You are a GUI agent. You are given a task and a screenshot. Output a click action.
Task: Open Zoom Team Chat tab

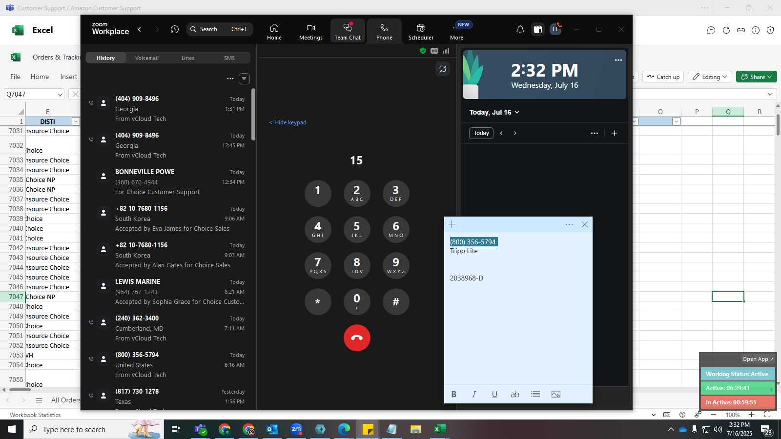[x=348, y=32]
